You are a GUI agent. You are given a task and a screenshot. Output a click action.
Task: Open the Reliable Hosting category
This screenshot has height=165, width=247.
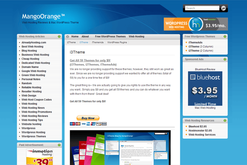pos(31,87)
